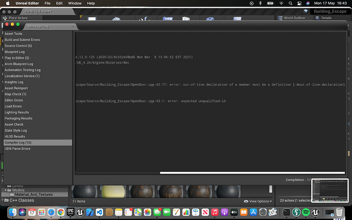The width and height of the screenshot is (352, 220).
Task: Open Photos from the dock
Action: tap(147, 212)
